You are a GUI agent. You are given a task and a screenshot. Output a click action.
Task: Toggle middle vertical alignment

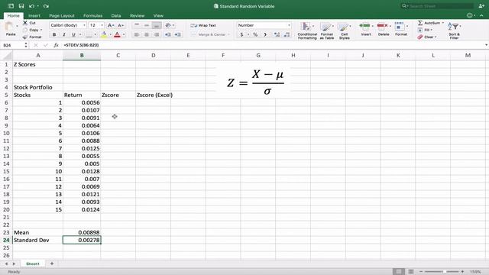(147, 25)
